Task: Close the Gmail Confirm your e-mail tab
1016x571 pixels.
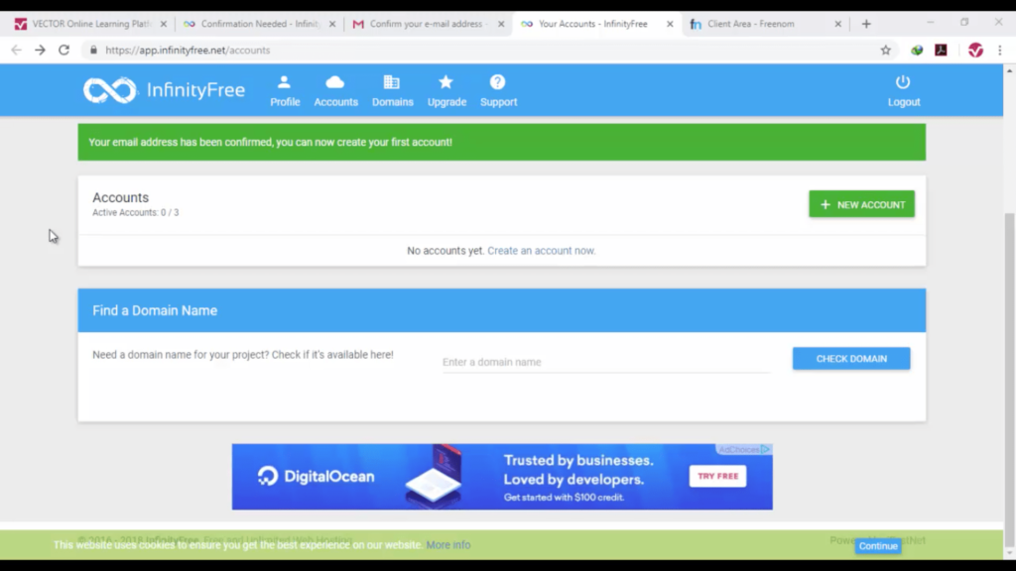Action: pos(501,24)
